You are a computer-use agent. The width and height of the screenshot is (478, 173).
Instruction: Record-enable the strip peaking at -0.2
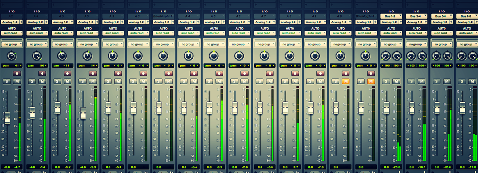point(219,74)
